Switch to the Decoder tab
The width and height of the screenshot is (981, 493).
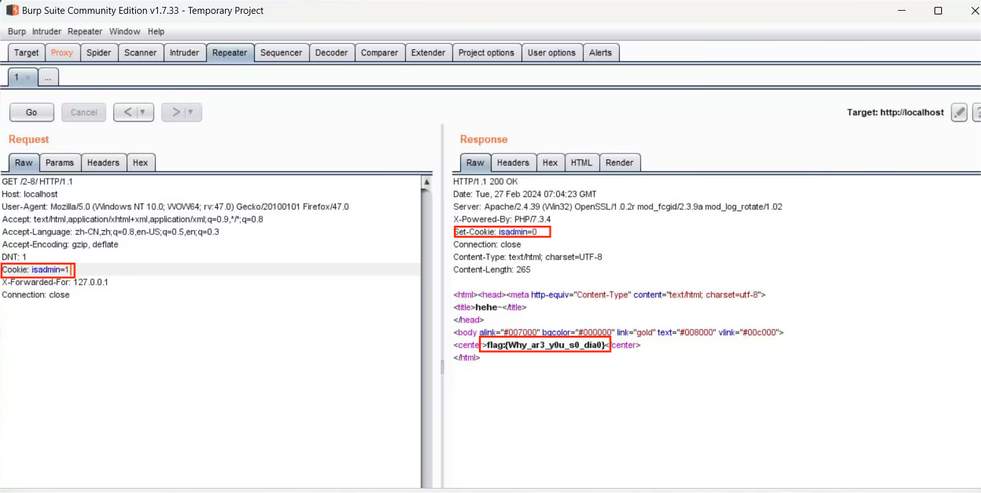(332, 53)
